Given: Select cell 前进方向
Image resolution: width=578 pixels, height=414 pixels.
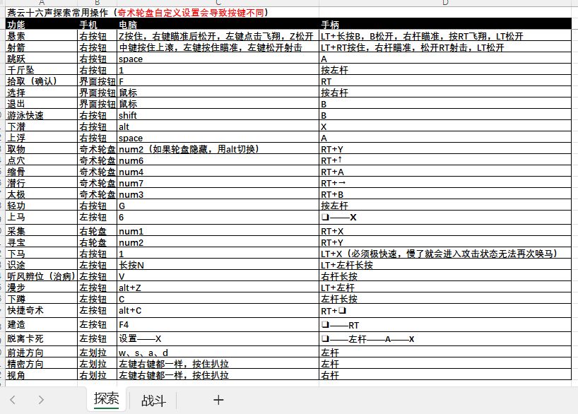Looking at the screenshot, I should pos(41,352).
